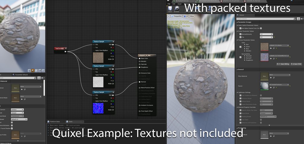The image size is (304, 144).
Task: Click Base Color input pin on material node
Action: pos(139,58)
